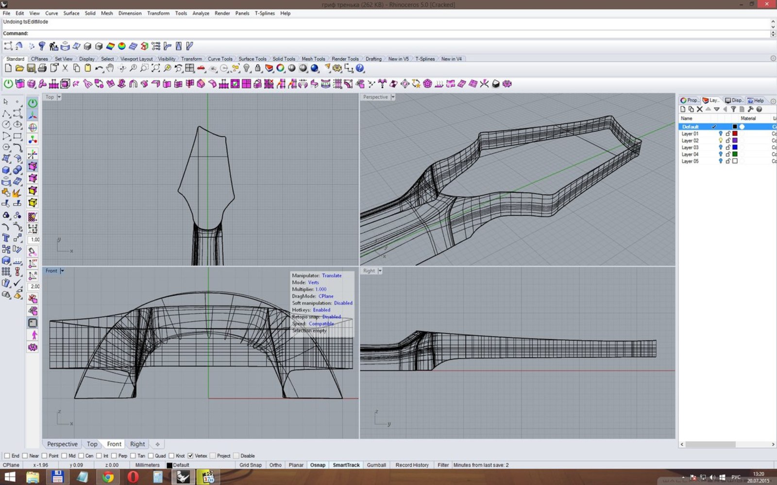Image resolution: width=777 pixels, height=485 pixels.
Task: Click the delete layer X icon
Action: (x=699, y=109)
